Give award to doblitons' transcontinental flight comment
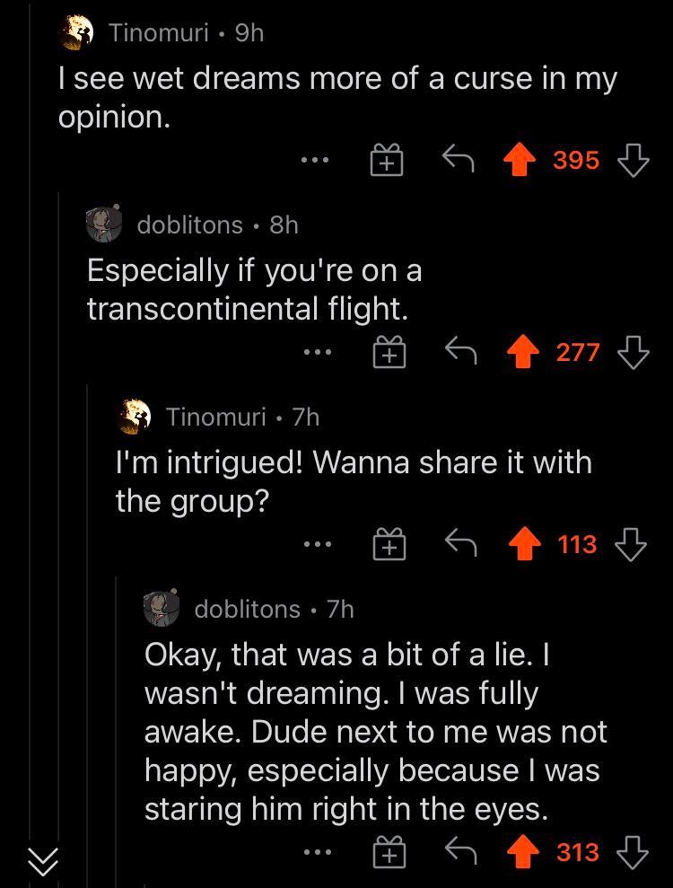This screenshot has height=888, width=673. point(388,354)
